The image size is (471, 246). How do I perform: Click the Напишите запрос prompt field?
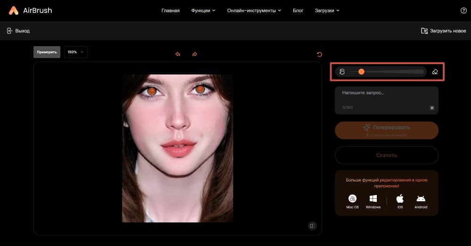(x=387, y=100)
